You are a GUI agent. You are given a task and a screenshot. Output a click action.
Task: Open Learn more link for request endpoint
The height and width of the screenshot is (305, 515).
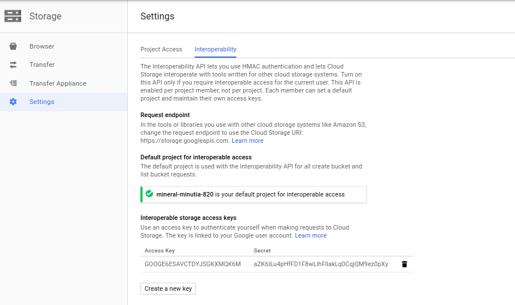(247, 141)
